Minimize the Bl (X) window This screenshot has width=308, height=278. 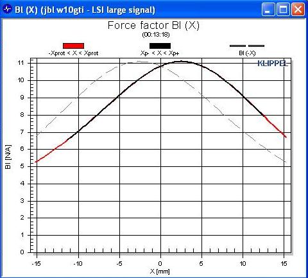pos(268,10)
